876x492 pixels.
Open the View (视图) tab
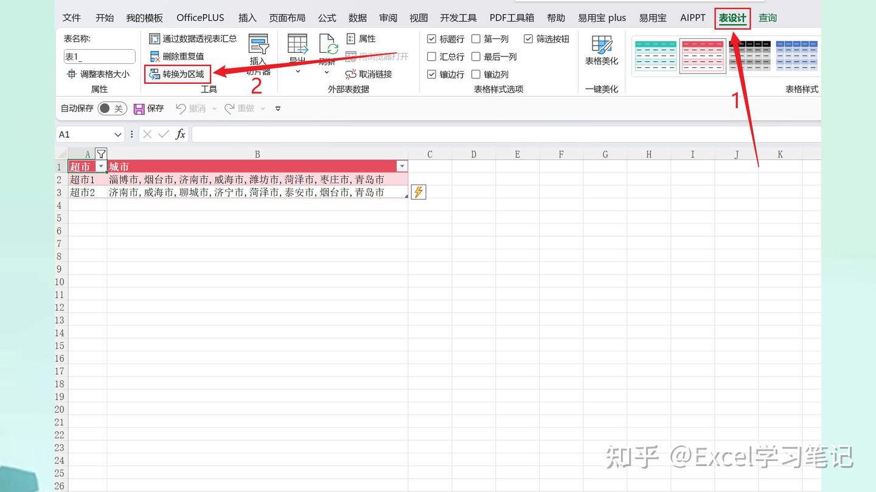point(419,18)
